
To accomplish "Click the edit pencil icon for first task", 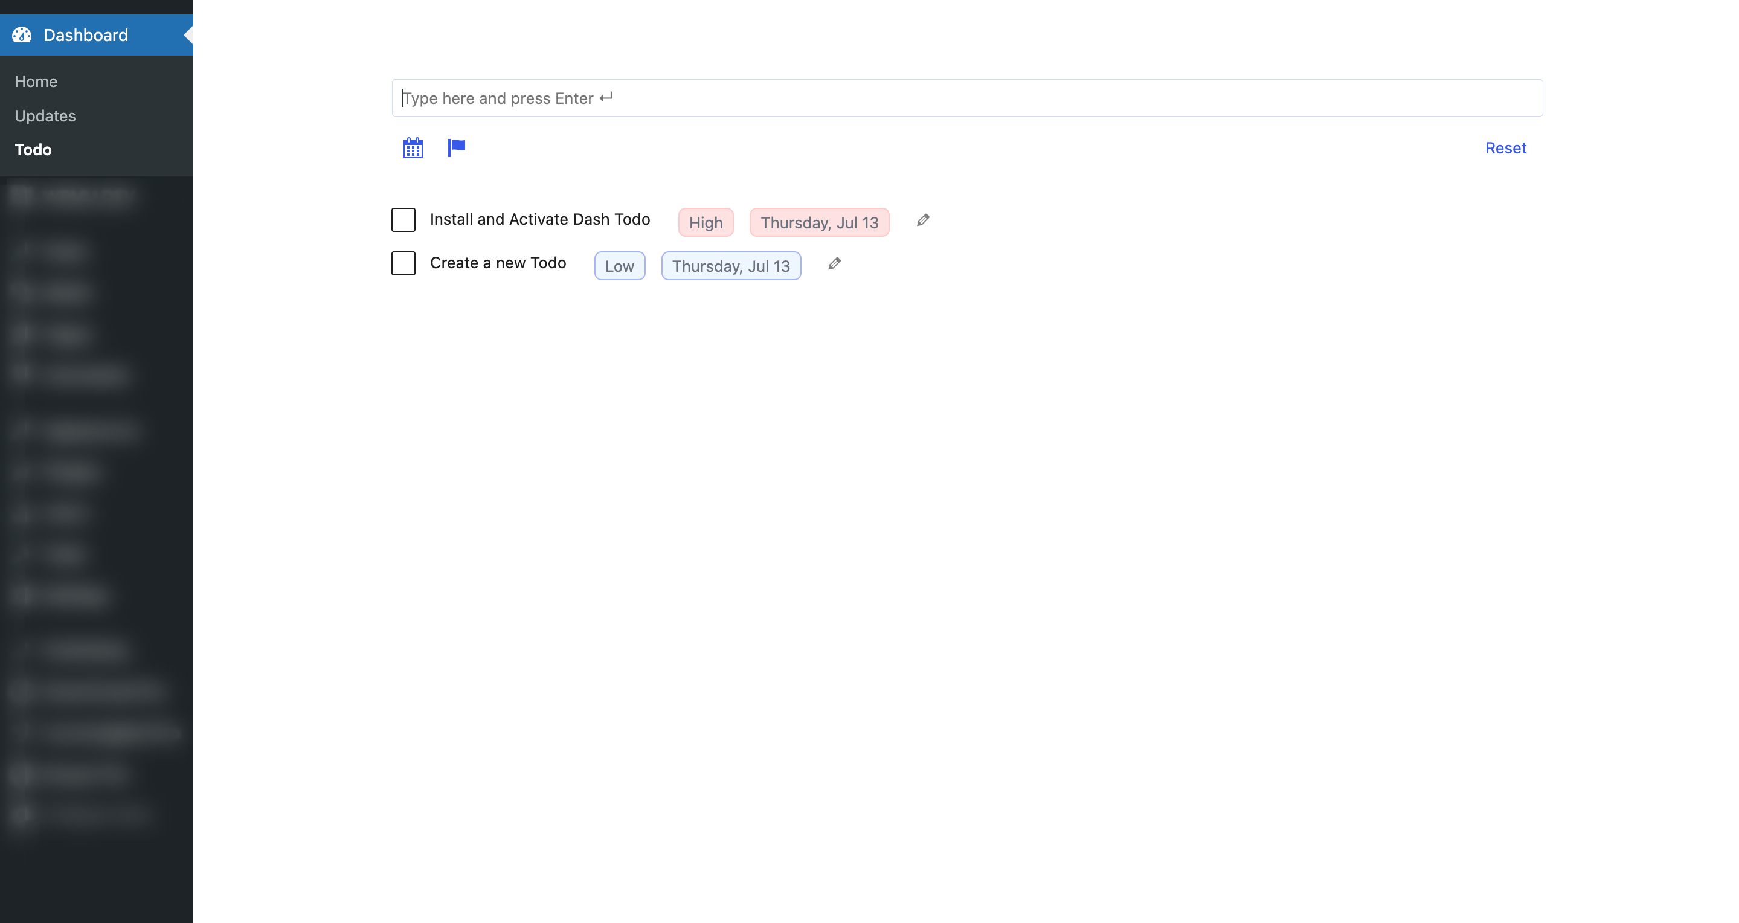I will pos(924,220).
